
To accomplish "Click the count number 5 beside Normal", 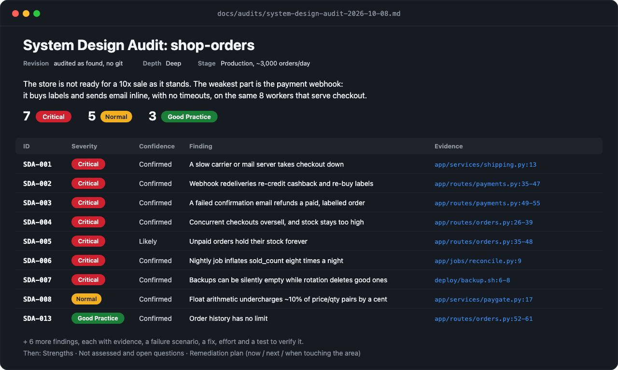I will pos(92,117).
